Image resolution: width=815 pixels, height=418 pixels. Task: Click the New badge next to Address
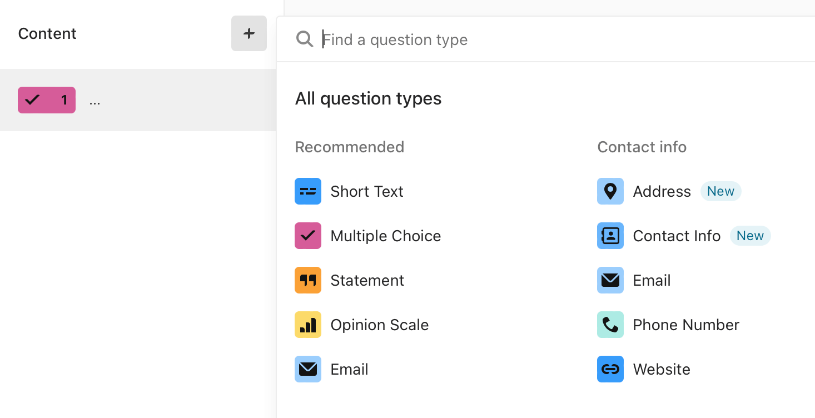pos(721,191)
